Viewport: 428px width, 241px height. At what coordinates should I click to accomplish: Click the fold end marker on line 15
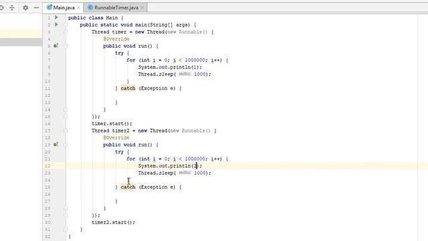pos(66,116)
